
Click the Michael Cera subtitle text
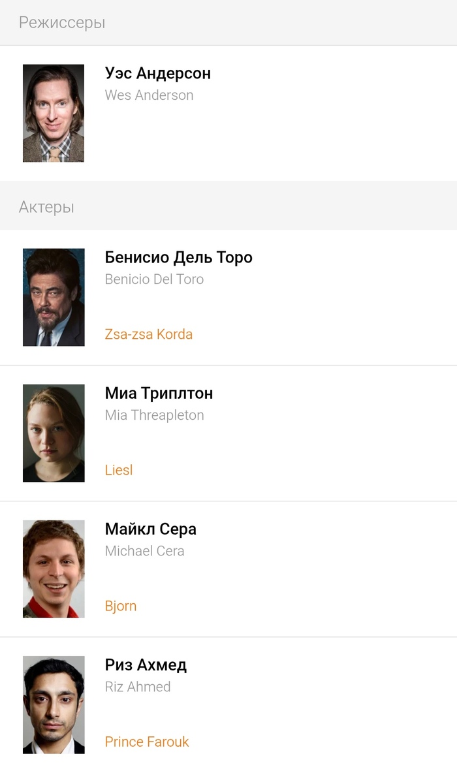click(x=144, y=551)
